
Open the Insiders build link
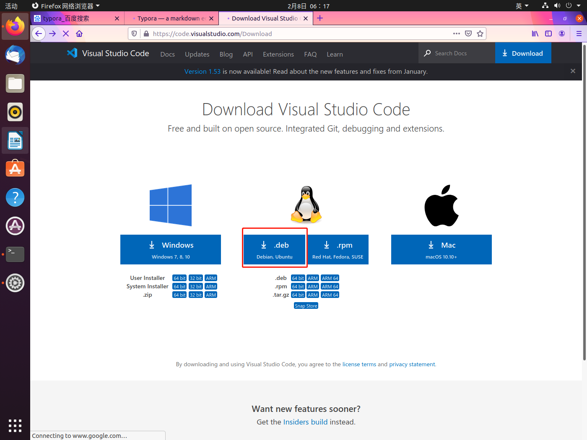(305, 422)
